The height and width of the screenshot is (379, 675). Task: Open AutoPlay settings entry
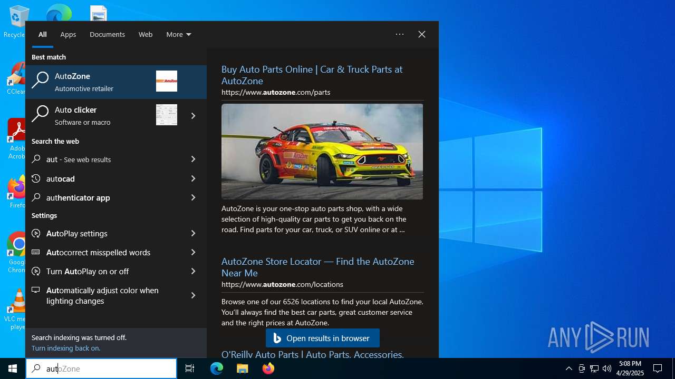coord(103,233)
